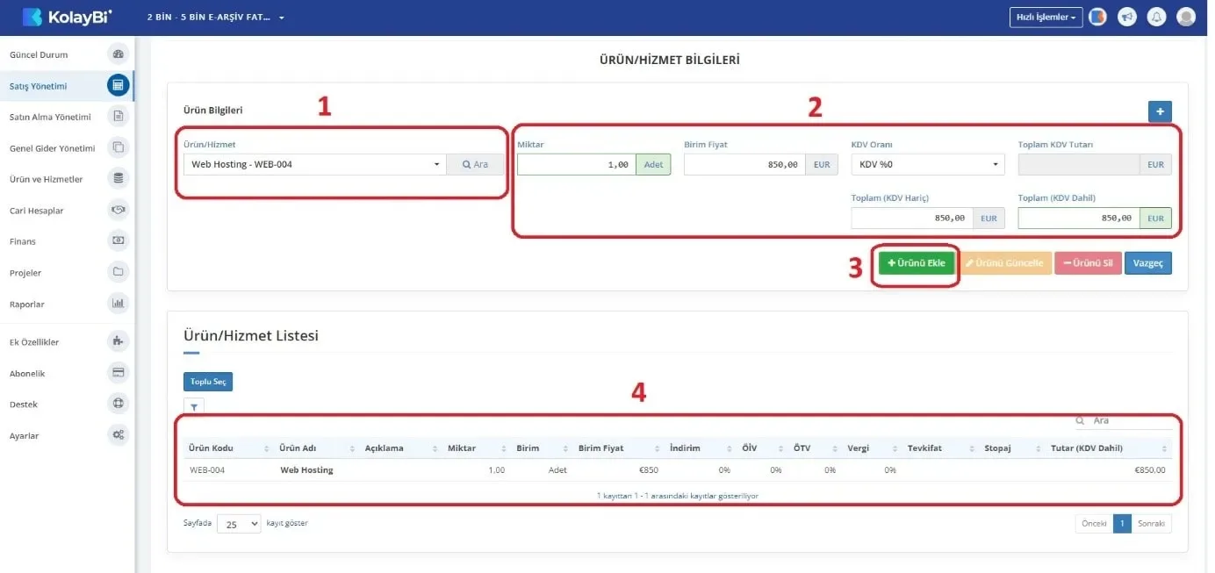Open the Raporlar chart icon

click(x=118, y=304)
